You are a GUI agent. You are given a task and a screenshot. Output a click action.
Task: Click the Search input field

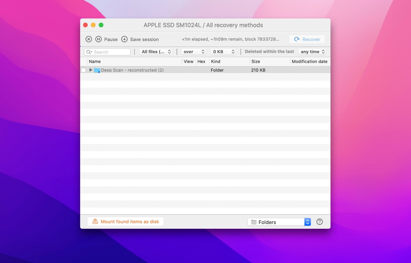point(107,52)
